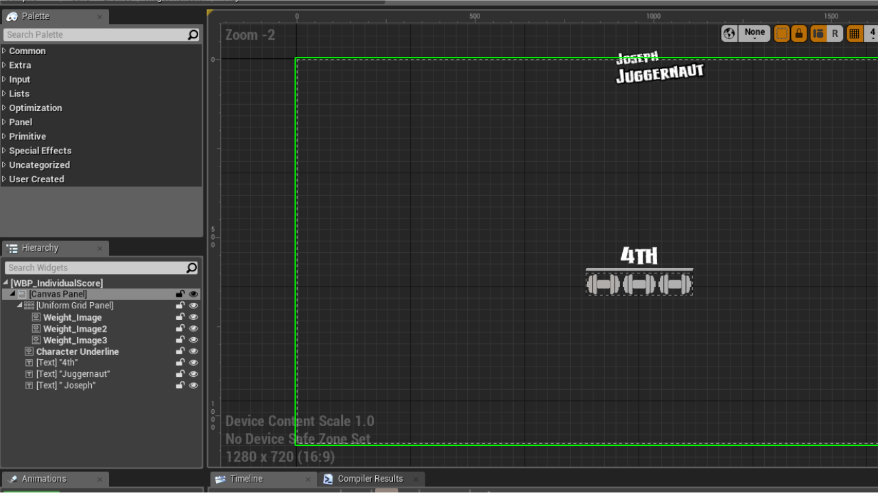Toggle the widget outlines dashed-square button
The width and height of the screenshot is (878, 494).
782,33
